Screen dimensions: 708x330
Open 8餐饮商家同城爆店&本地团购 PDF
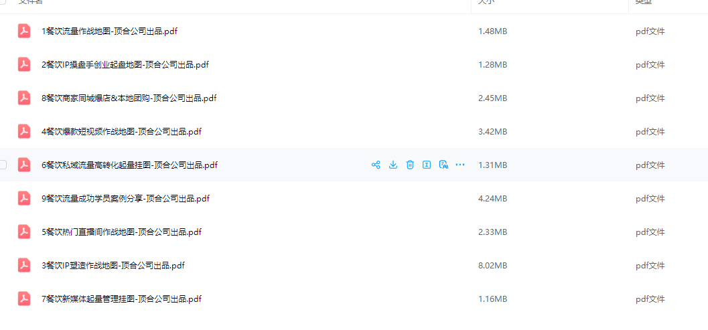(129, 98)
